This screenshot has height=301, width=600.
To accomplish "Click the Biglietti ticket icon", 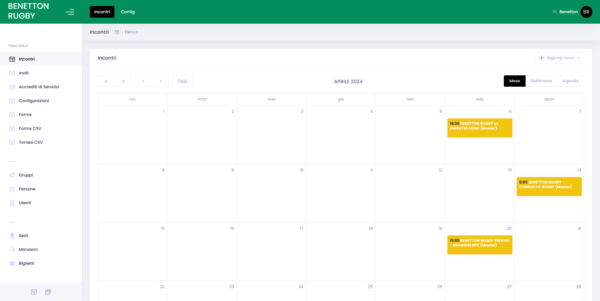I will click(12, 263).
